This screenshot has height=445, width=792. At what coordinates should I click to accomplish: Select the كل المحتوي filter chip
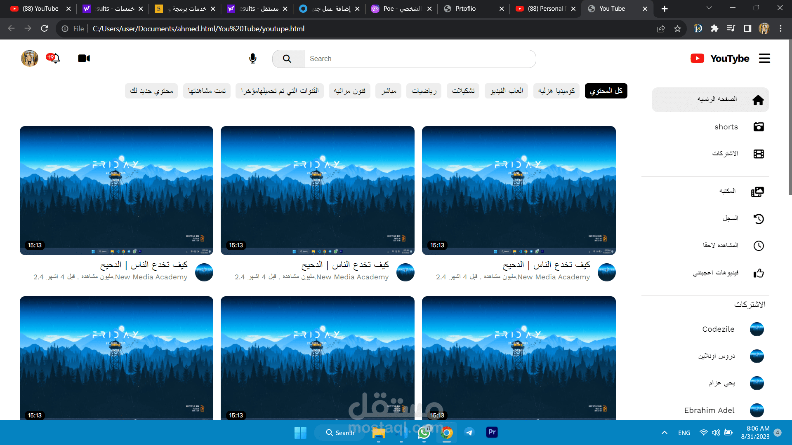pyautogui.click(x=606, y=91)
